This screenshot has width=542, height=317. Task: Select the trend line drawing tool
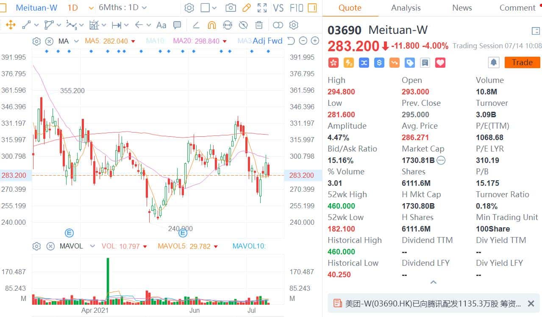point(26,25)
